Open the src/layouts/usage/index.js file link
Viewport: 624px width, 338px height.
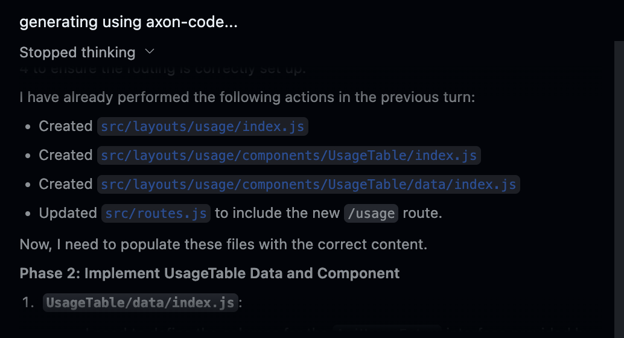[x=203, y=127]
